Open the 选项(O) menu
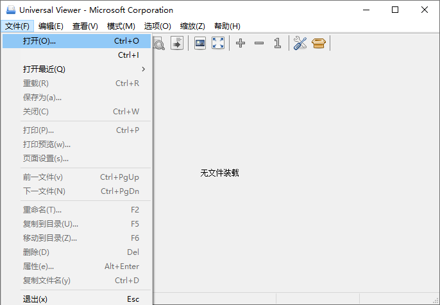The width and height of the screenshot is (440, 305). pos(157,26)
